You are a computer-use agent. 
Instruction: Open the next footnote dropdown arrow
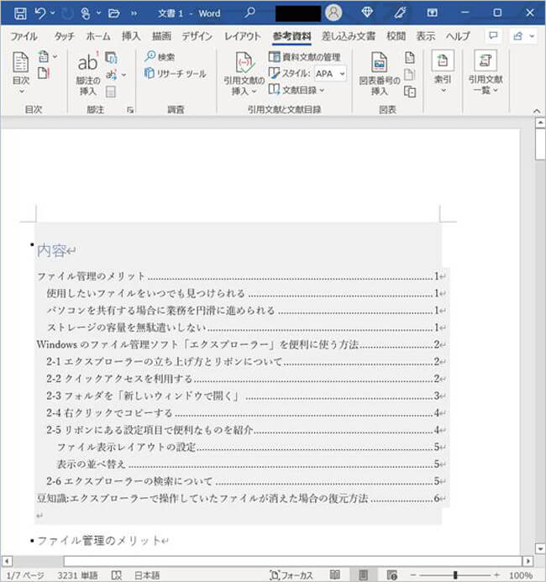123,76
